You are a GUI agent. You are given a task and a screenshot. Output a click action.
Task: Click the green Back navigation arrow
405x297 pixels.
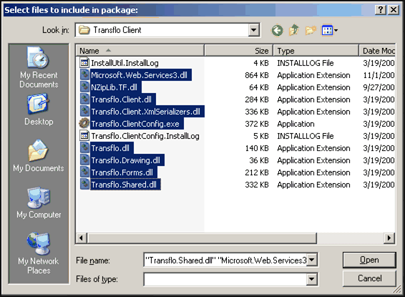click(x=277, y=31)
